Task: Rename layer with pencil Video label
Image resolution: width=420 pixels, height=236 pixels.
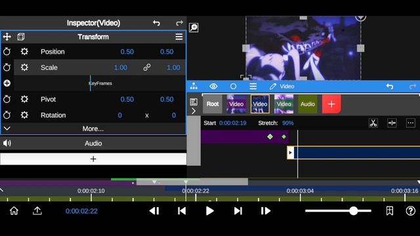Action: tap(282, 86)
